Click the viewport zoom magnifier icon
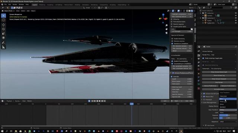Image resolution: width=238 pixels, height=133 pixels. point(167,25)
